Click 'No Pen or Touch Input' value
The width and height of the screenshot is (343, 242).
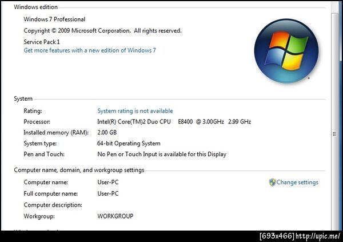pos(162,154)
